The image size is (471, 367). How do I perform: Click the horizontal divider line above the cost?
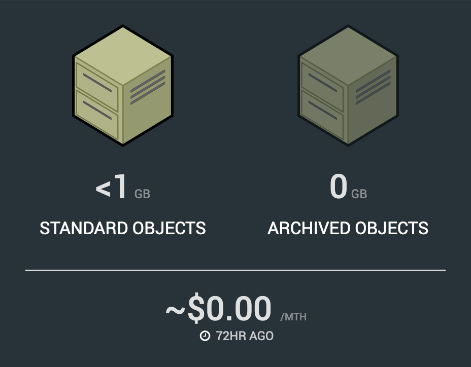point(236,270)
